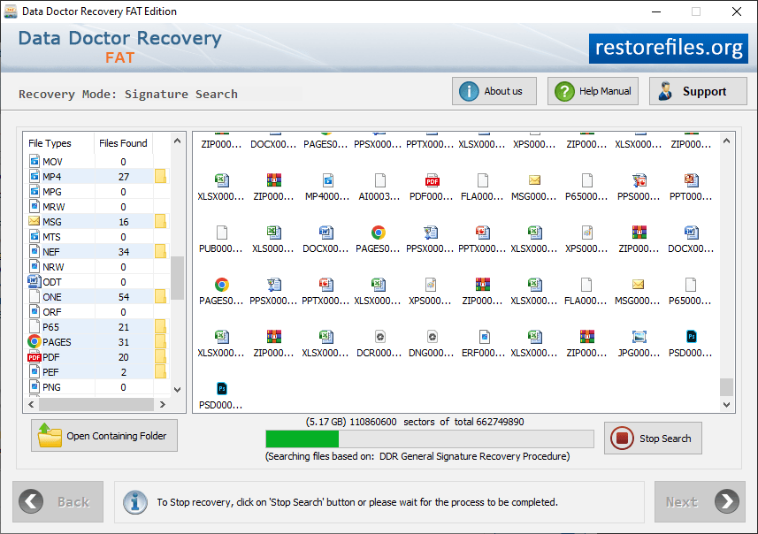Viewport: 758px width, 534px height.
Task: Click the app icon in the title bar
Action: (11, 11)
